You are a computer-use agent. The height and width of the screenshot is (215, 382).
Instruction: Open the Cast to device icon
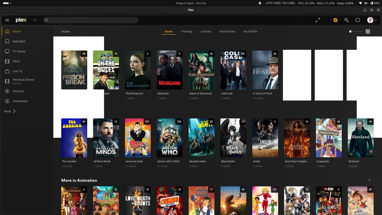coord(358,20)
